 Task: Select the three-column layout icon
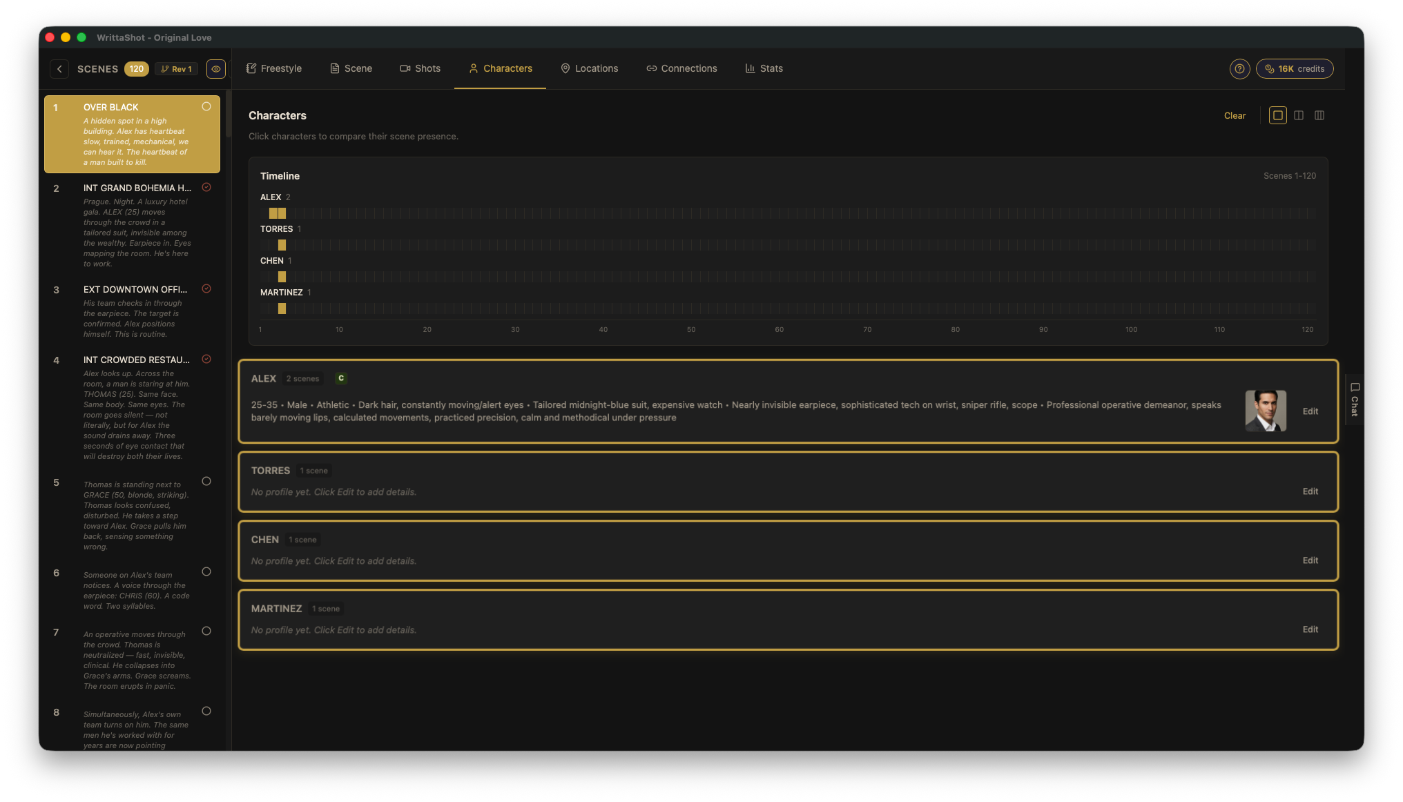(x=1319, y=115)
